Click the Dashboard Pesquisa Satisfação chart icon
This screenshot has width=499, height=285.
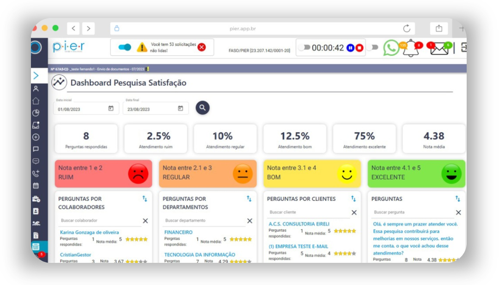click(59, 83)
